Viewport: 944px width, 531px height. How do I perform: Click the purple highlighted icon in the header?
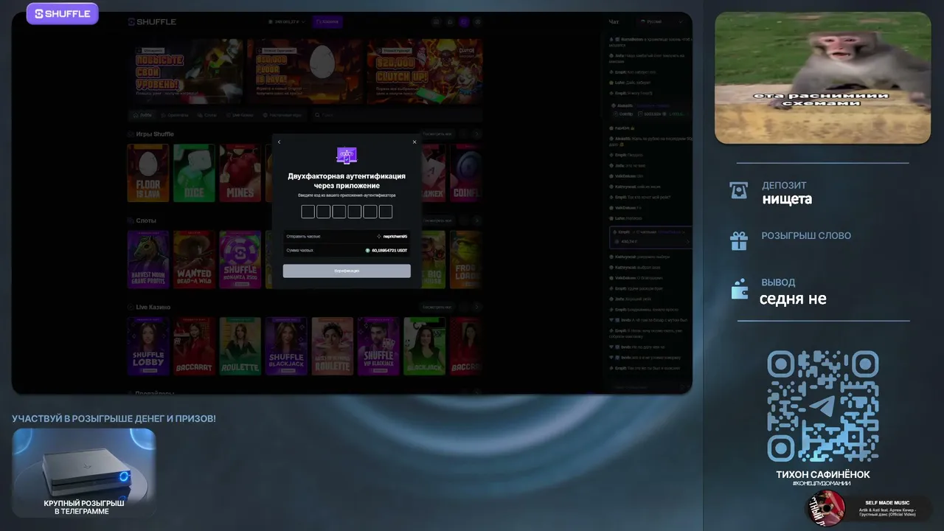coord(463,22)
